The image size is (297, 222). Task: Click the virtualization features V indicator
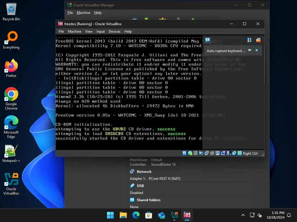(229, 153)
